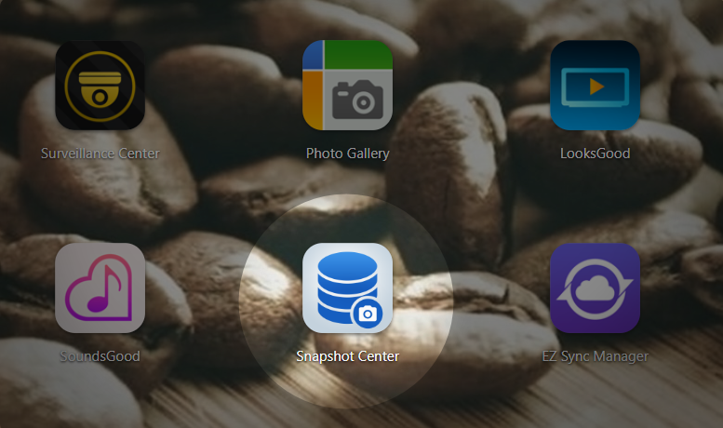Click the blue database stack in Snapshot icon
The image size is (723, 428).
pos(339,283)
